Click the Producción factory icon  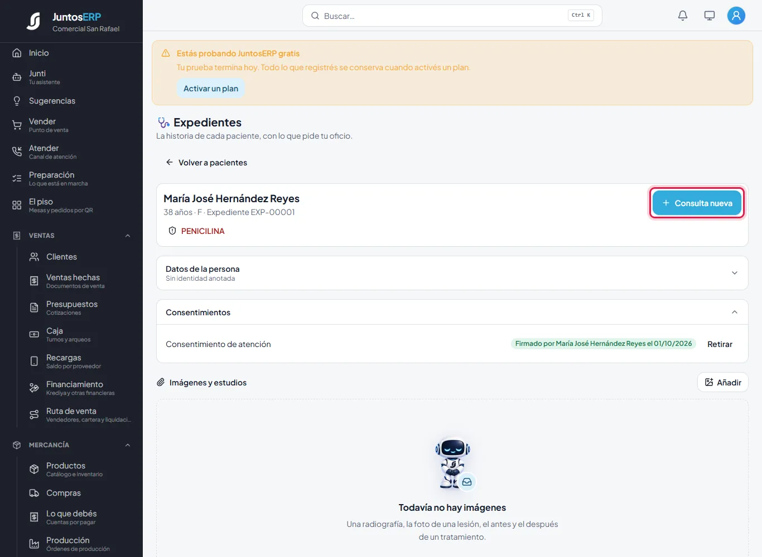click(x=34, y=544)
